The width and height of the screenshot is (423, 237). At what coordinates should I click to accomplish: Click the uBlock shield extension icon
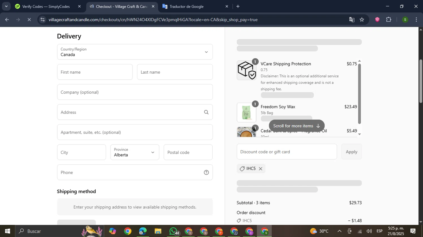(377, 20)
